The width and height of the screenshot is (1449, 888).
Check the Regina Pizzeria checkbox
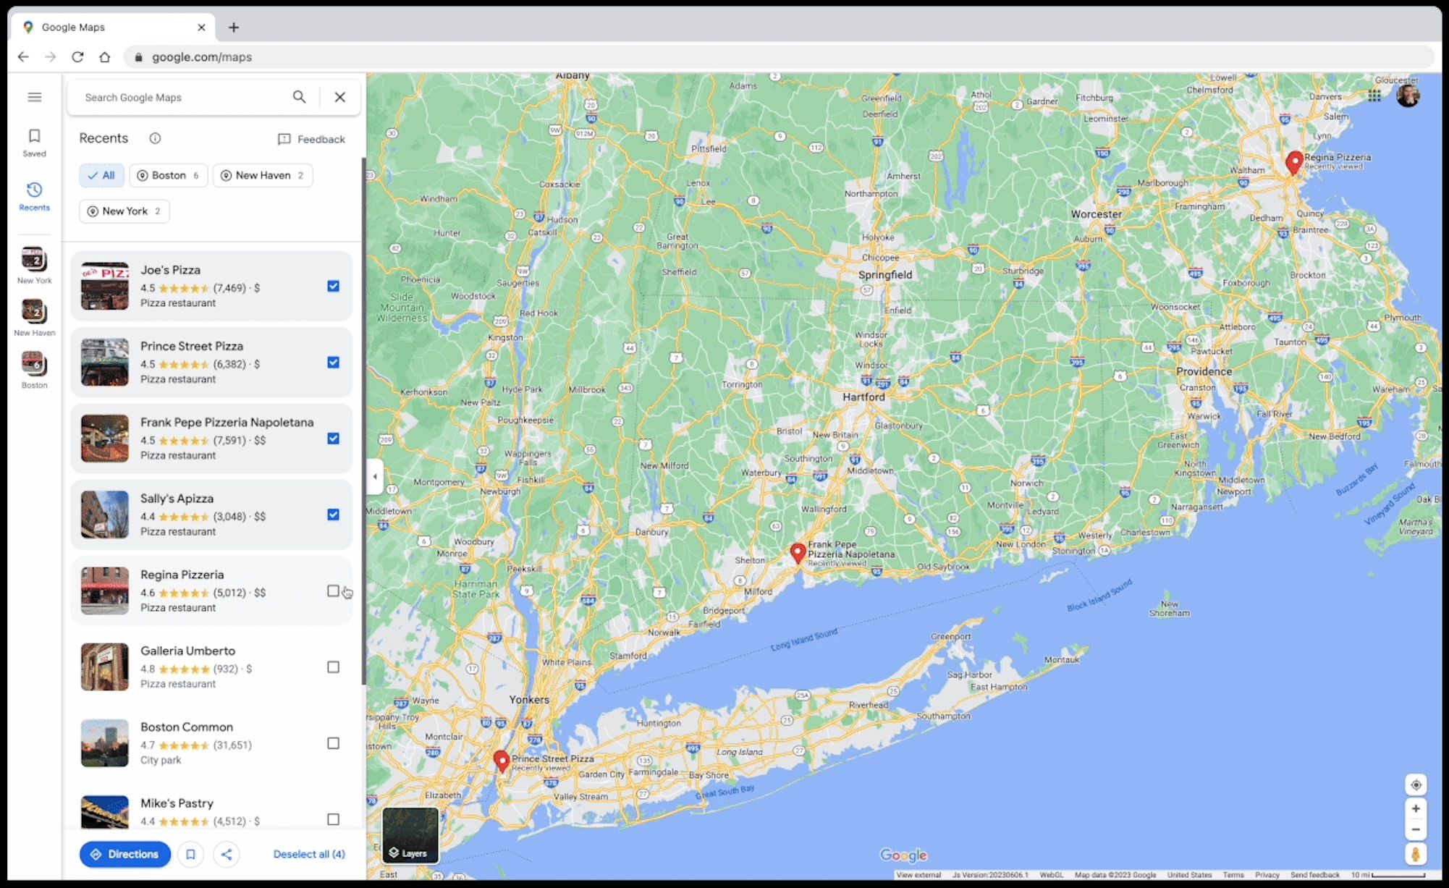pyautogui.click(x=333, y=591)
